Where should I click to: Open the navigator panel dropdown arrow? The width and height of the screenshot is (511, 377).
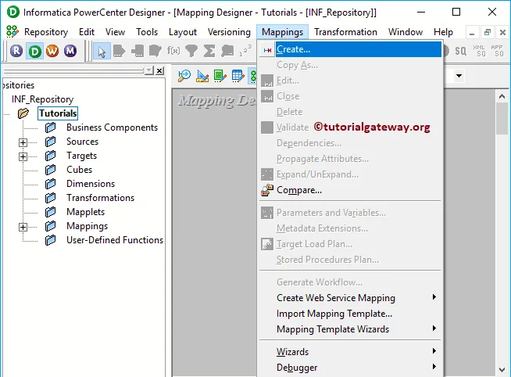(x=149, y=70)
